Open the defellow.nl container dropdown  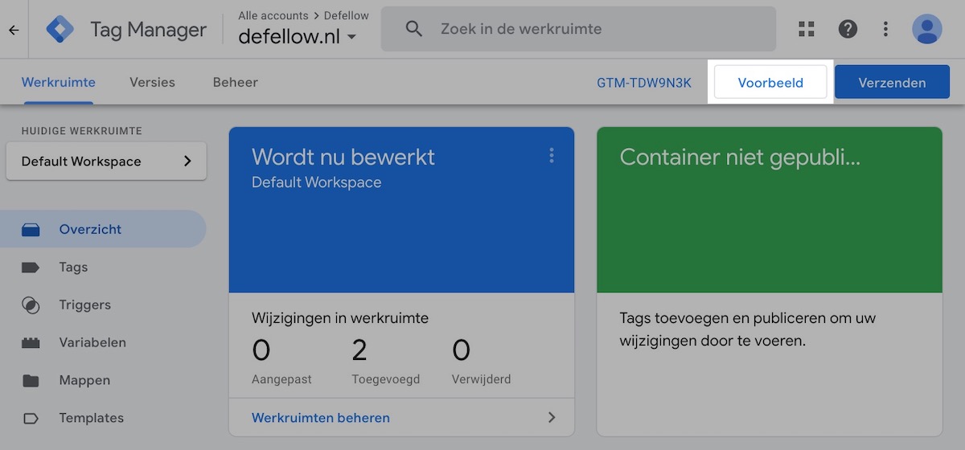coord(297,36)
